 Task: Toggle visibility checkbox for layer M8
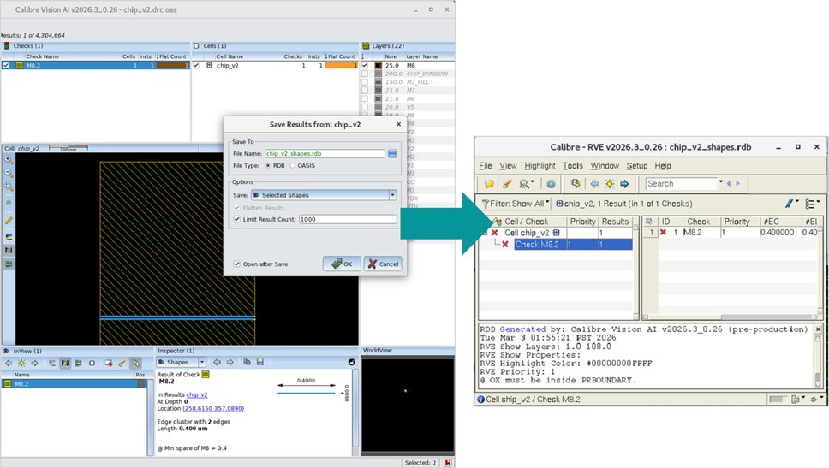tap(365, 66)
